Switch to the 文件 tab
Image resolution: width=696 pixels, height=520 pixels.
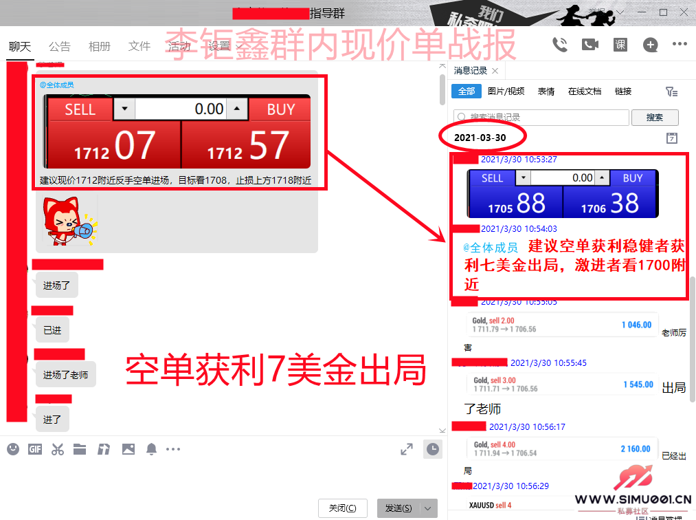[139, 46]
